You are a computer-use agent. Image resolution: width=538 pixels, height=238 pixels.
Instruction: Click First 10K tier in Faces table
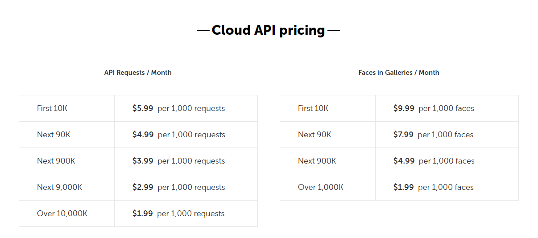click(x=313, y=108)
